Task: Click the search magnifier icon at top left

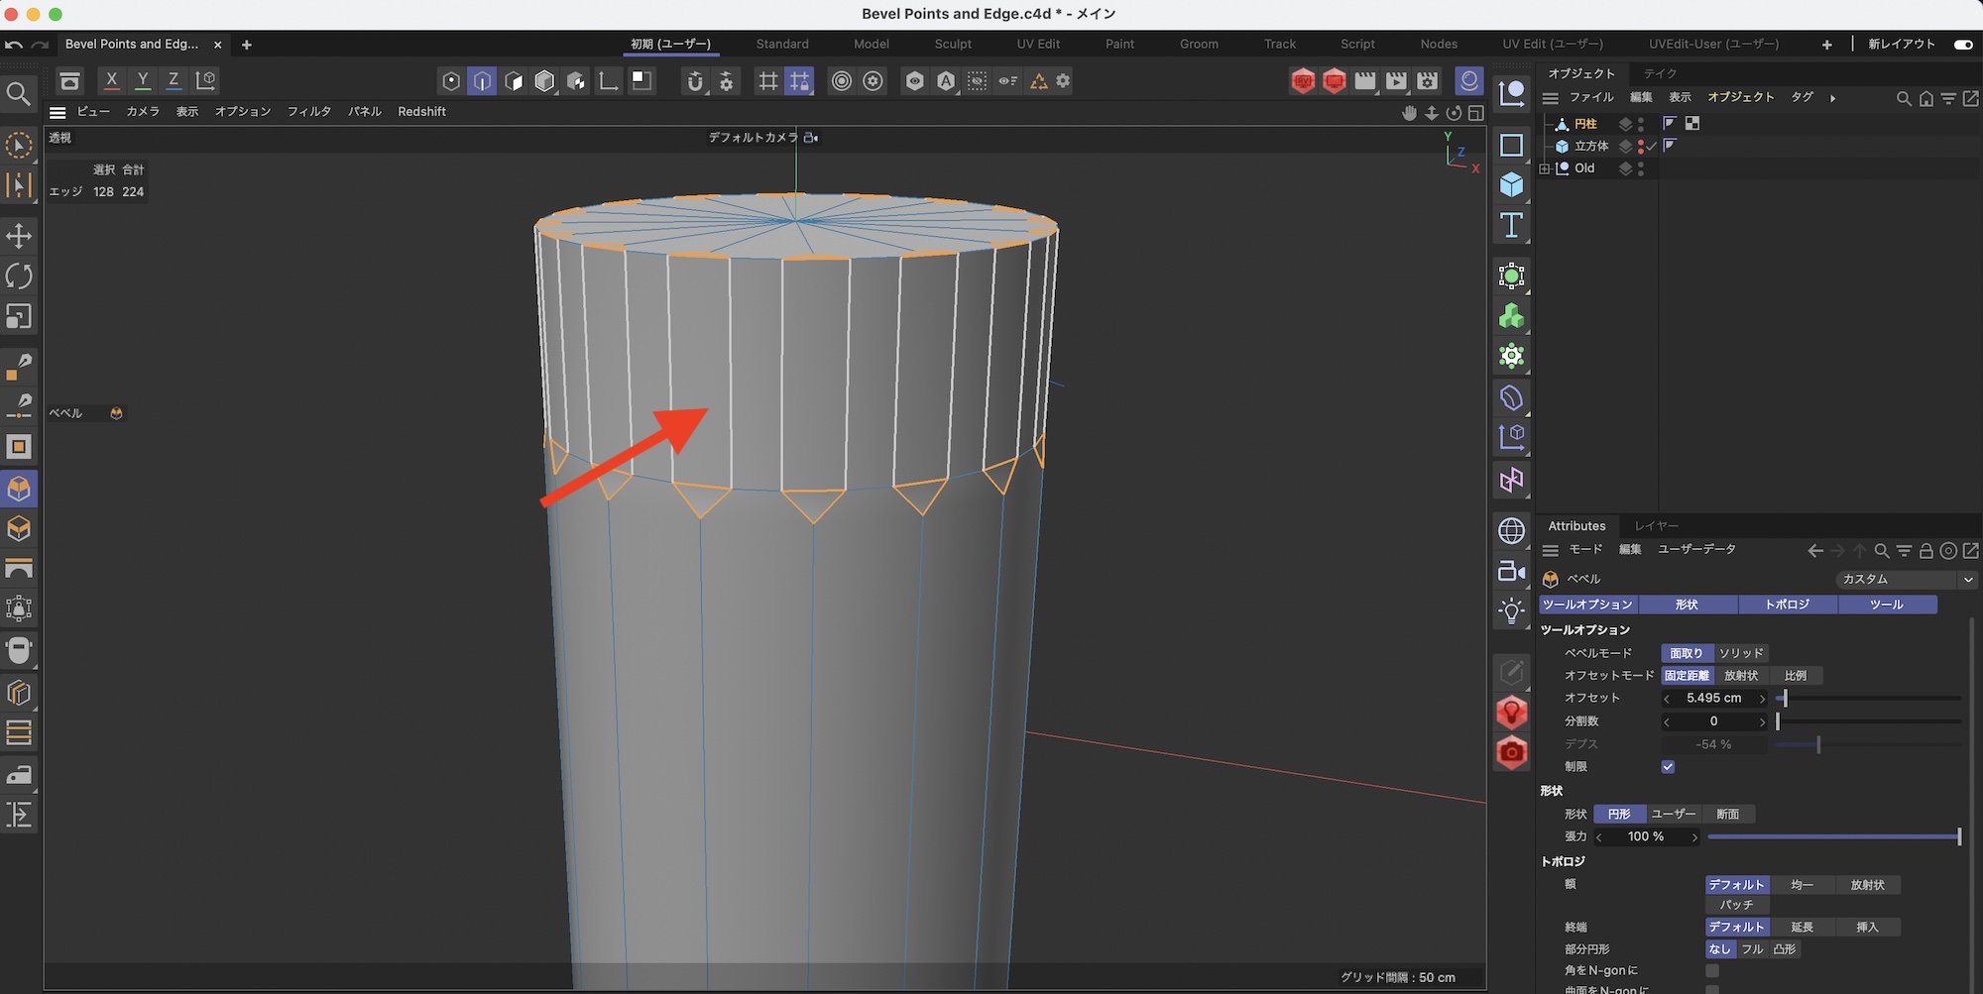Action: [x=18, y=94]
